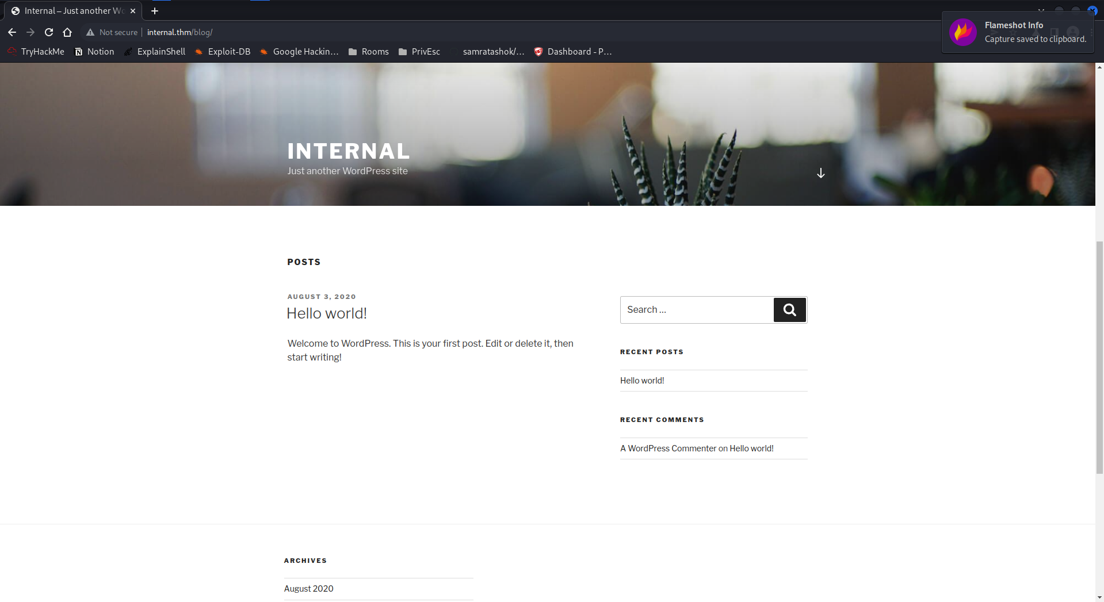Viewport: 1104px width, 602px height.
Task: Open the Notion bookmark
Action: 94,52
